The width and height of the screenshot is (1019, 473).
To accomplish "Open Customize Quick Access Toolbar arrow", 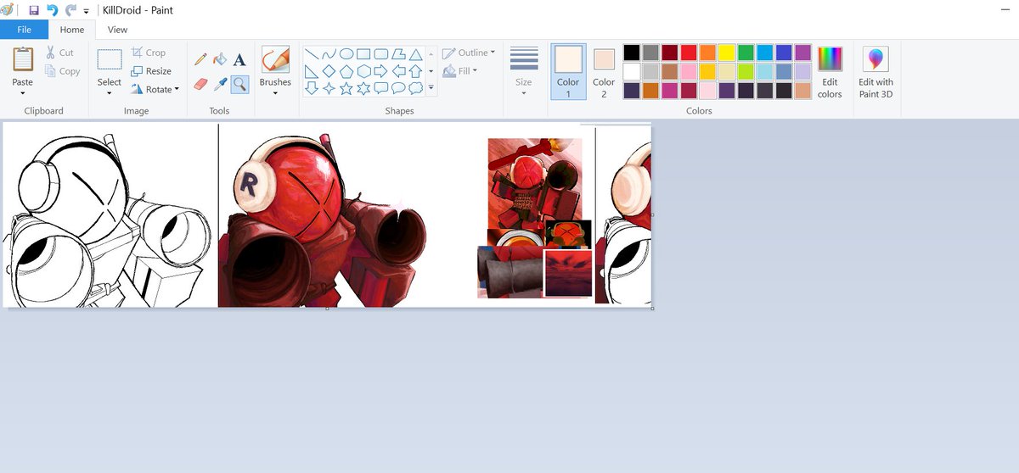I will coord(86,11).
